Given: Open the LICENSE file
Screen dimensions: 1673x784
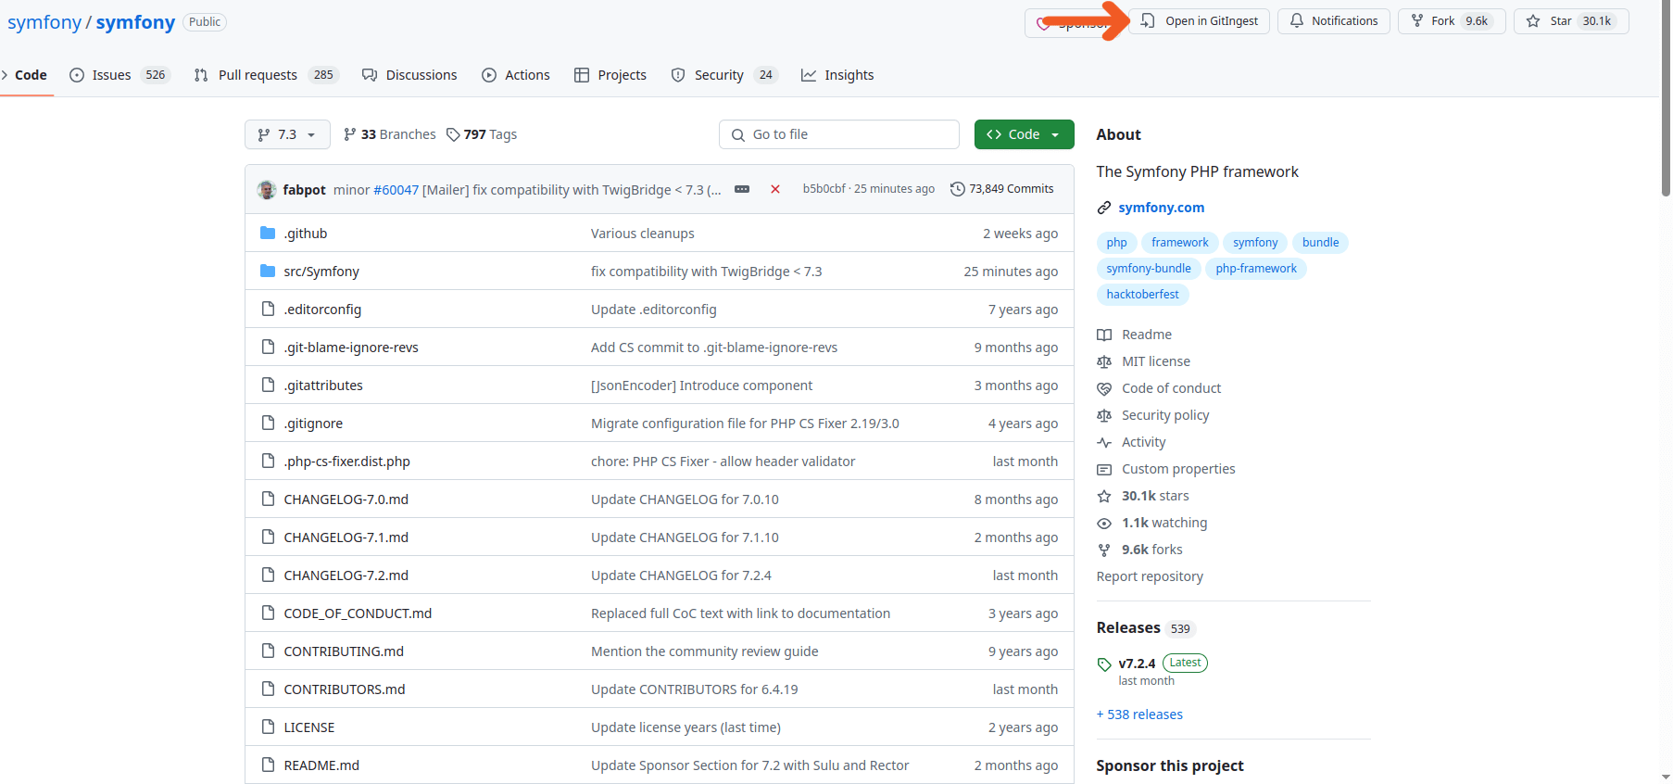Looking at the screenshot, I should coord(309,727).
